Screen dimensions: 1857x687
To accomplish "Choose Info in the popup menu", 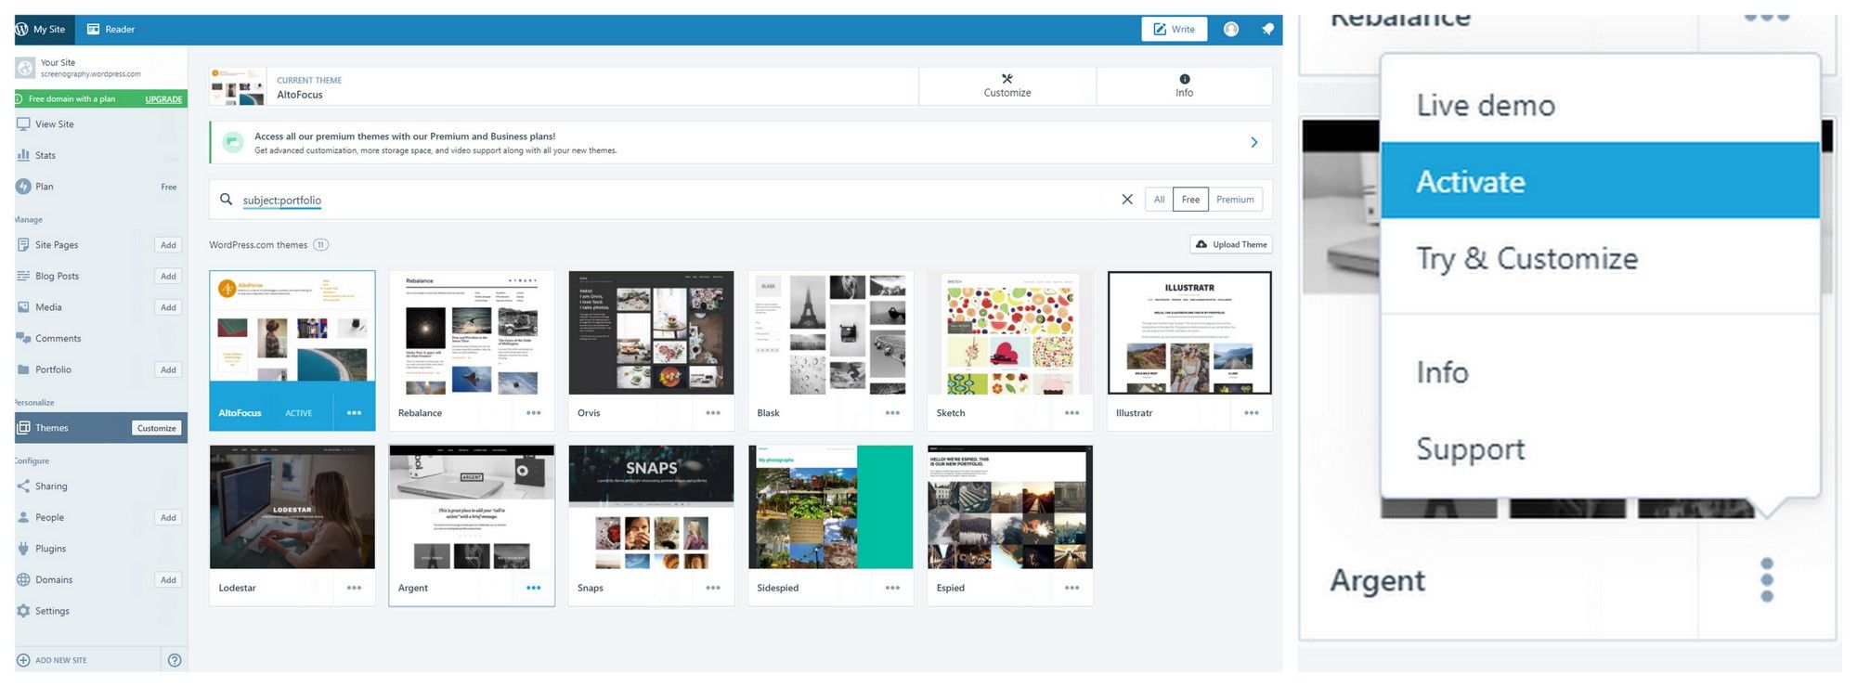I will click(x=1600, y=372).
